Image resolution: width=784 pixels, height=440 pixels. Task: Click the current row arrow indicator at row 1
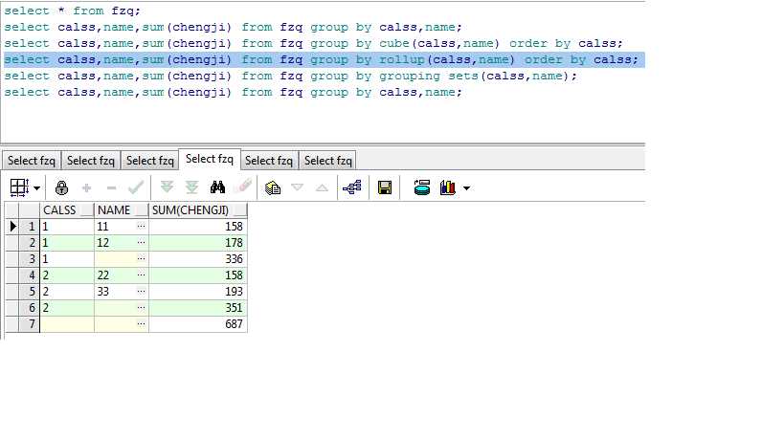point(12,227)
